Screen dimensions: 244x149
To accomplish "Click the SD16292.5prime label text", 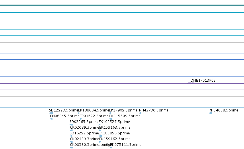I will (x=84, y=133).
